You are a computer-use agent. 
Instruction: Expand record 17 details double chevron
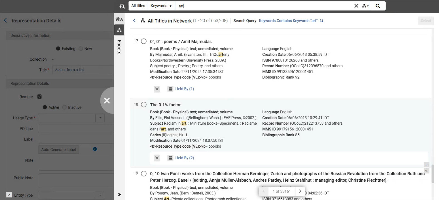157,89
